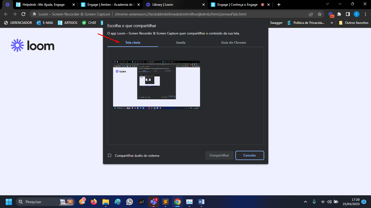371x208 pixels.
Task: Click the Cancelar button
Action: coord(250,155)
